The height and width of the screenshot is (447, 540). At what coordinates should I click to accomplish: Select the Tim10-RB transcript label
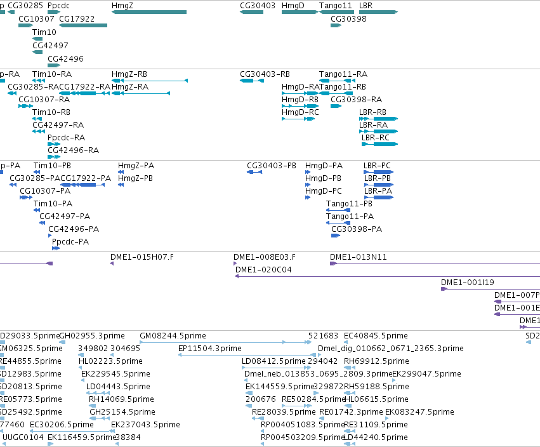tap(51, 112)
